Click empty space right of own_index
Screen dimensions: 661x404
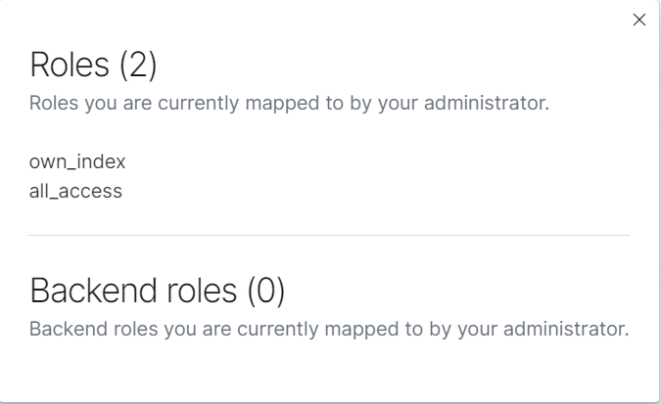(343, 161)
